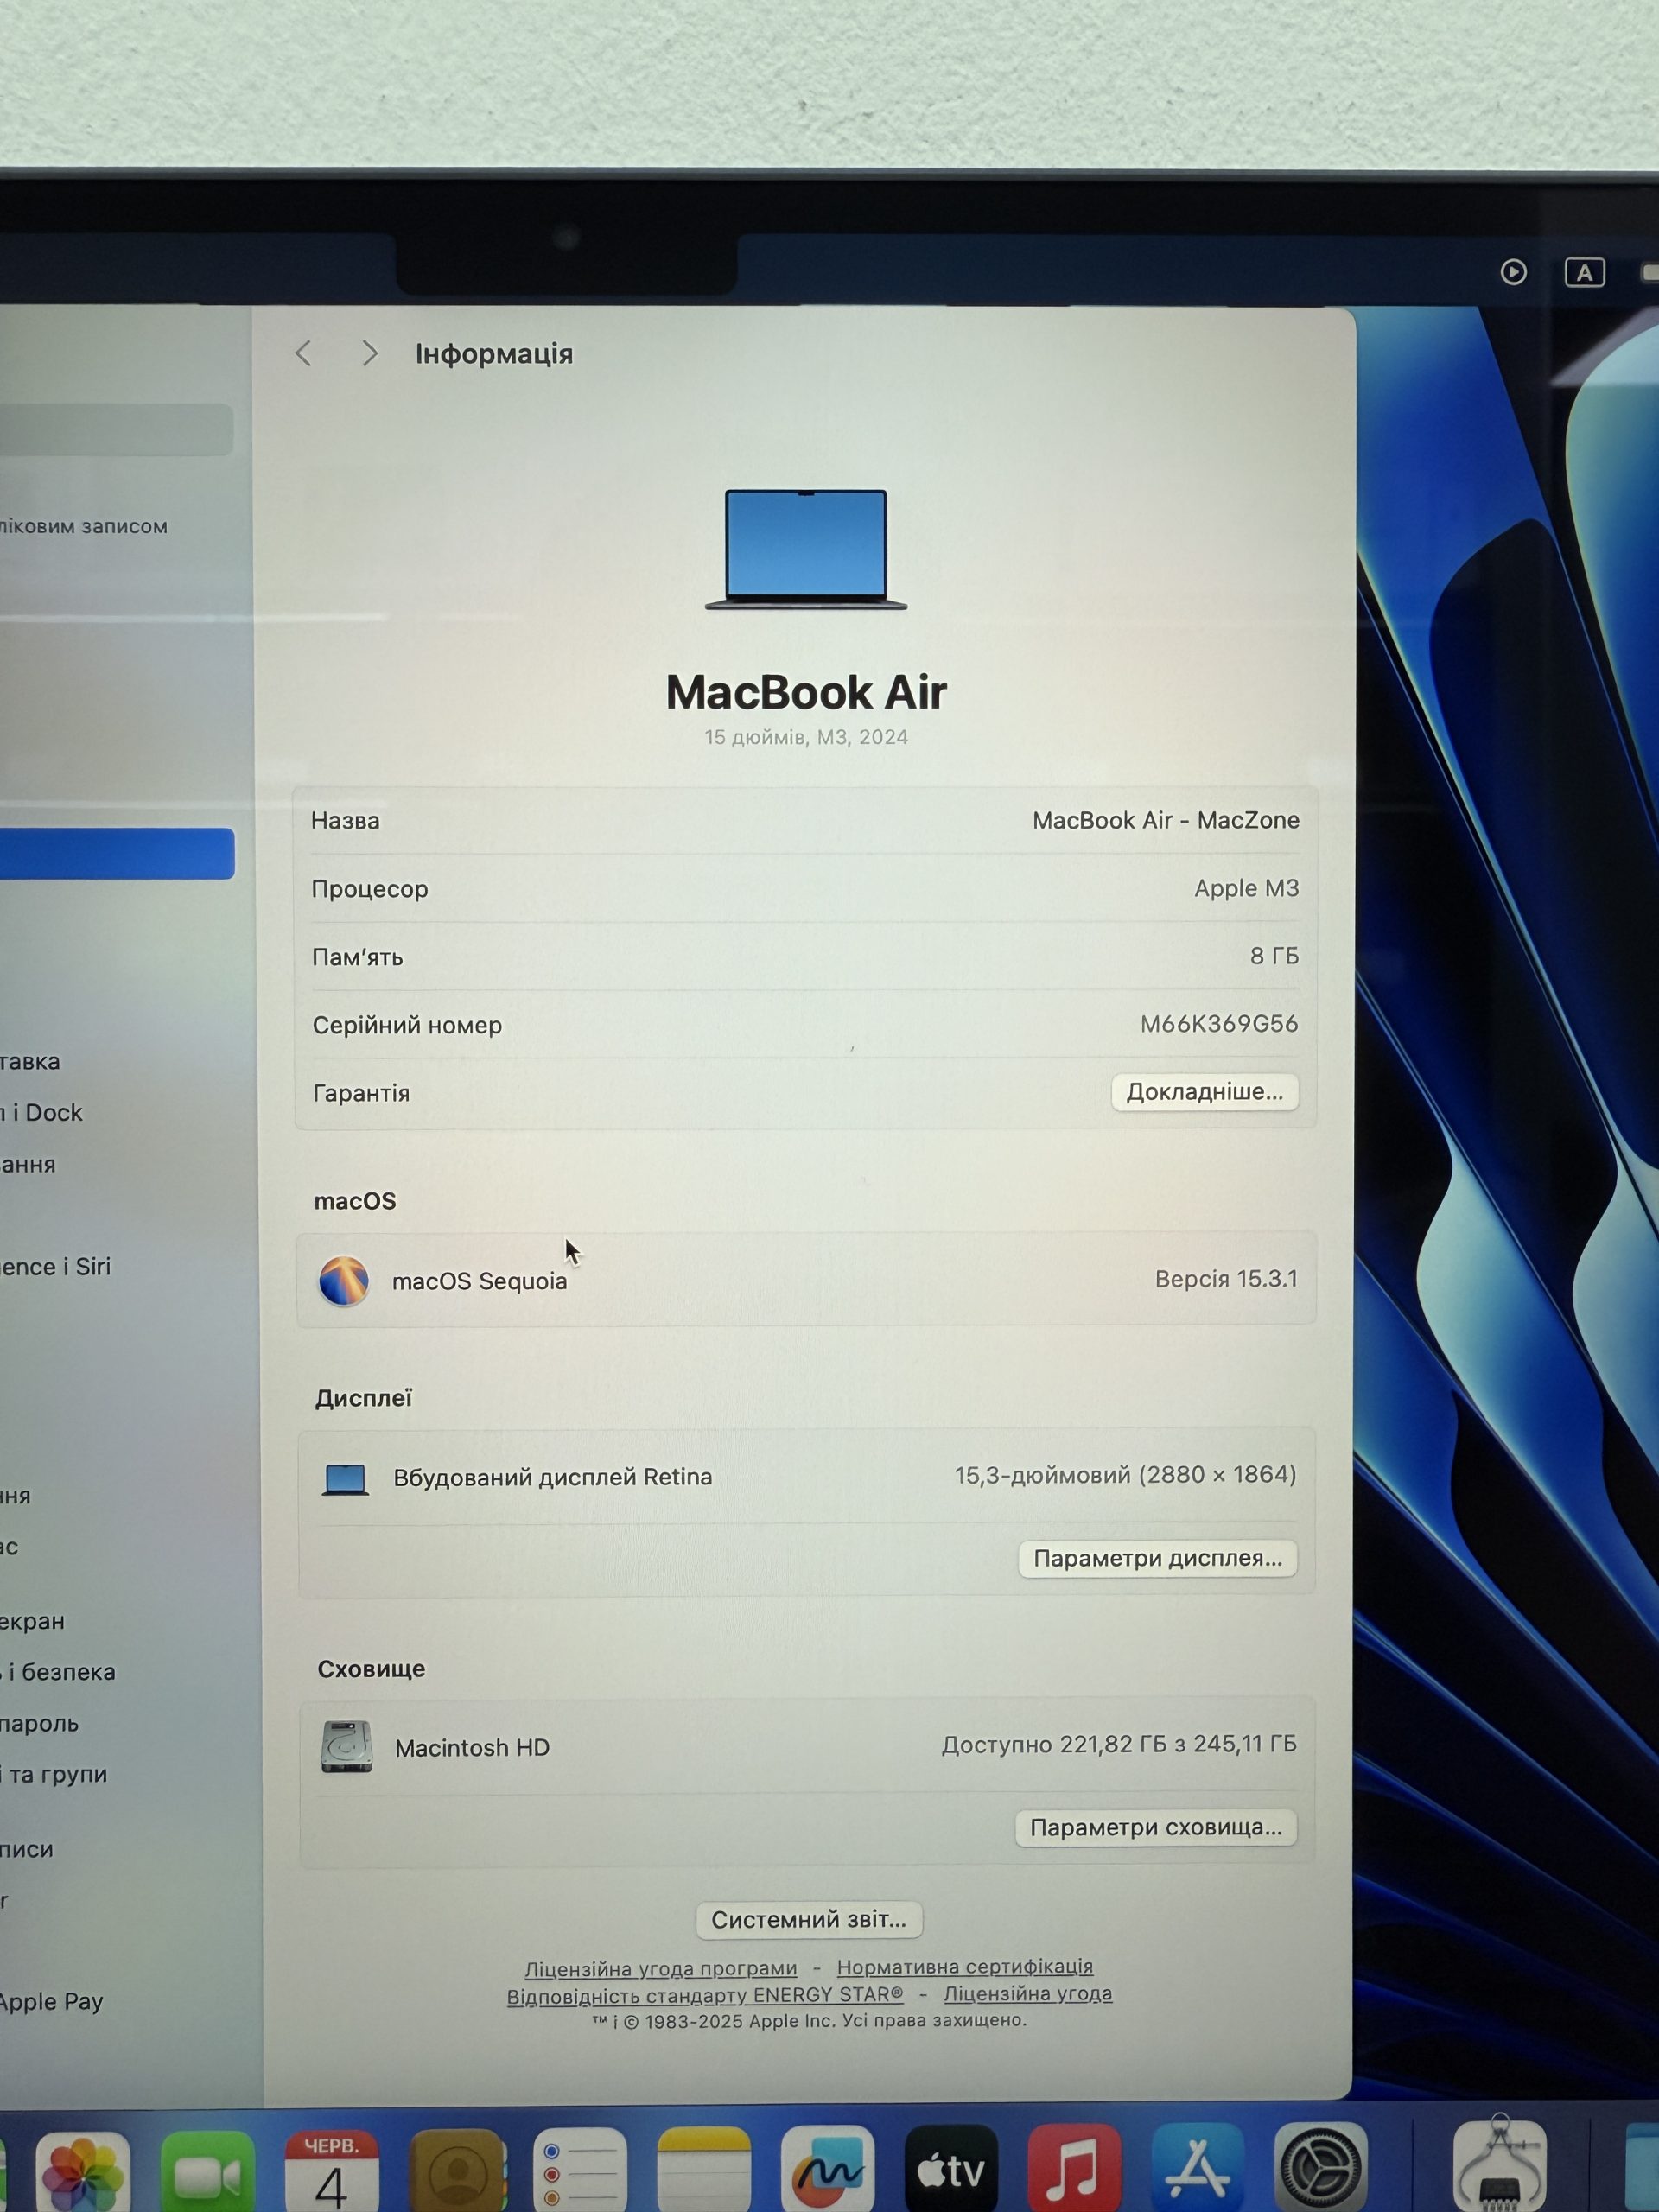1659x2212 pixels.
Task: Open Contacts from the Dock
Action: click(457, 2170)
